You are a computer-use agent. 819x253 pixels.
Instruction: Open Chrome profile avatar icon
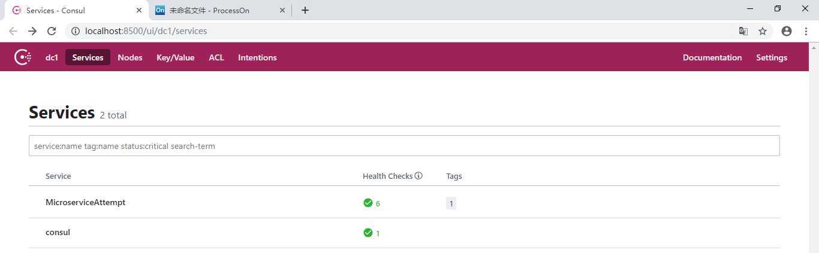tap(787, 31)
